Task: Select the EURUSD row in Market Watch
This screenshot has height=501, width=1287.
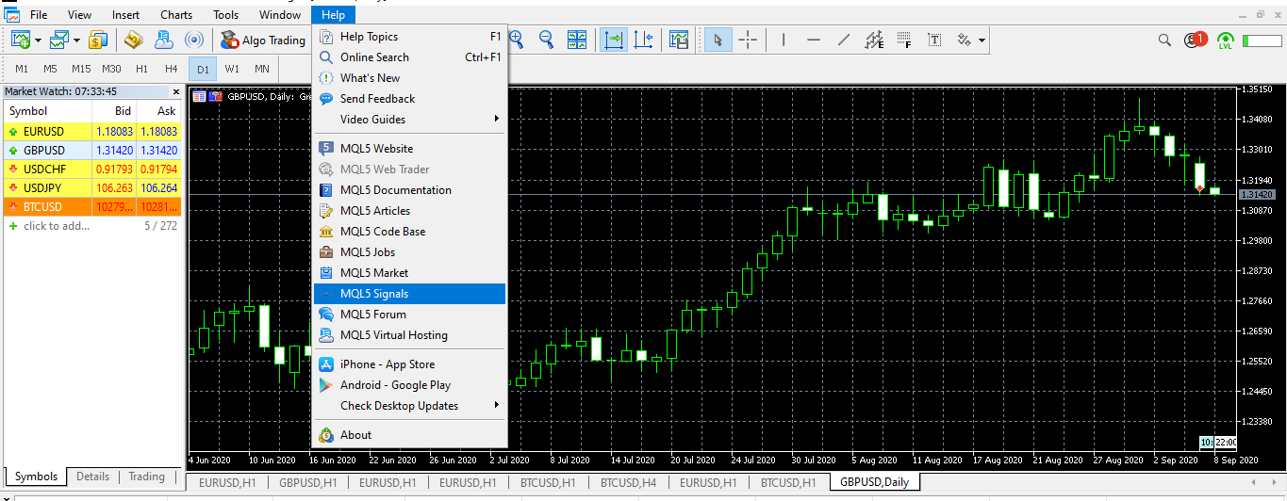Action: click(x=92, y=132)
